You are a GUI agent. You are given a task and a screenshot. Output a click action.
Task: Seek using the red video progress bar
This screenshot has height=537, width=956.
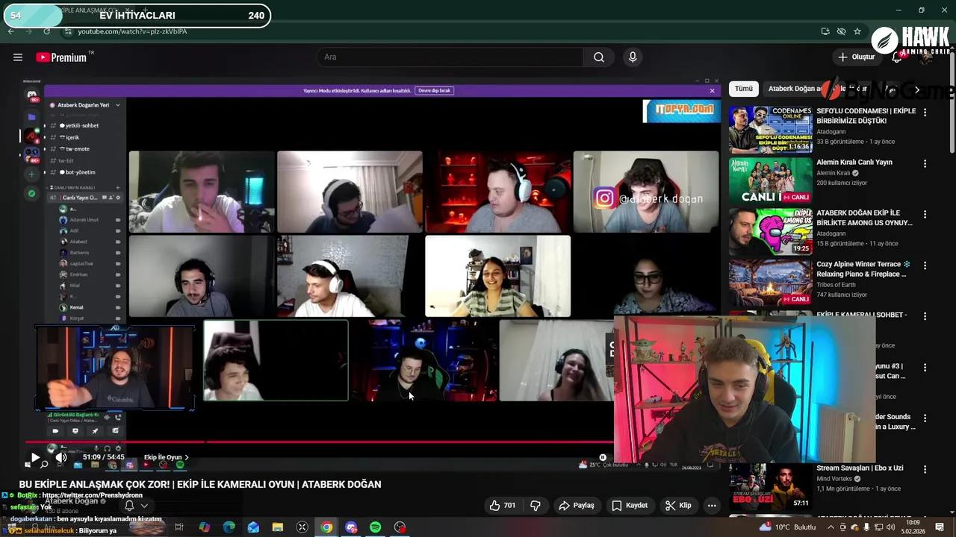[x=320, y=442]
